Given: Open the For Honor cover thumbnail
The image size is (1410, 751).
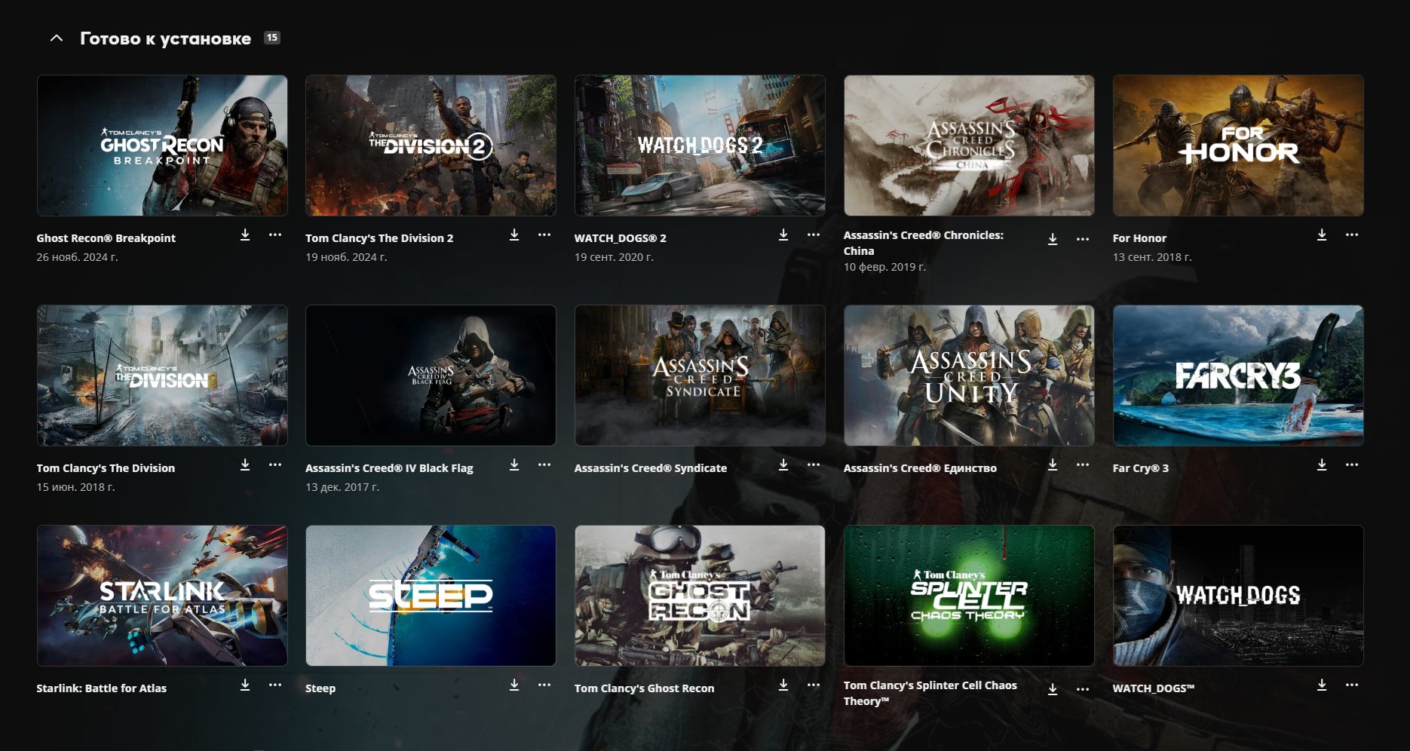Looking at the screenshot, I should pos(1238,146).
